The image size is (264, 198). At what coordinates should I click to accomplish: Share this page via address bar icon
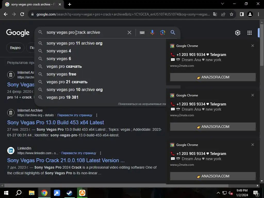coord(223,14)
